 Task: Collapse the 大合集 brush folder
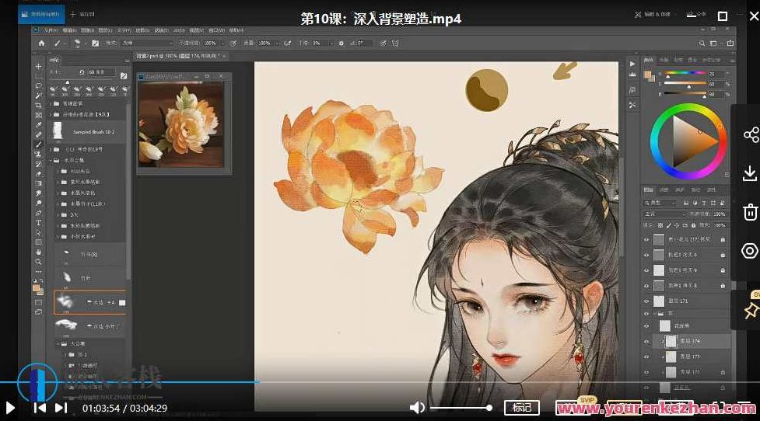pos(58,343)
